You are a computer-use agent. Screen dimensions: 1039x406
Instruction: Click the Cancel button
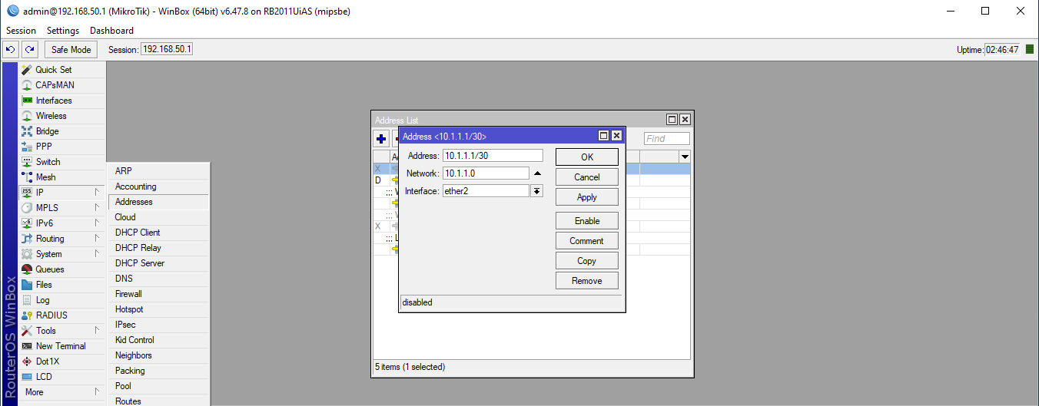pyautogui.click(x=587, y=177)
